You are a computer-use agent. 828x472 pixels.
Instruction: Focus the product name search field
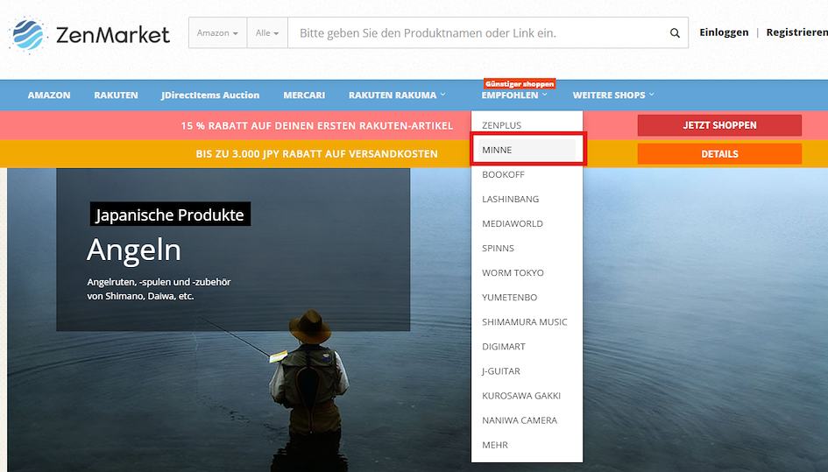[x=478, y=32]
